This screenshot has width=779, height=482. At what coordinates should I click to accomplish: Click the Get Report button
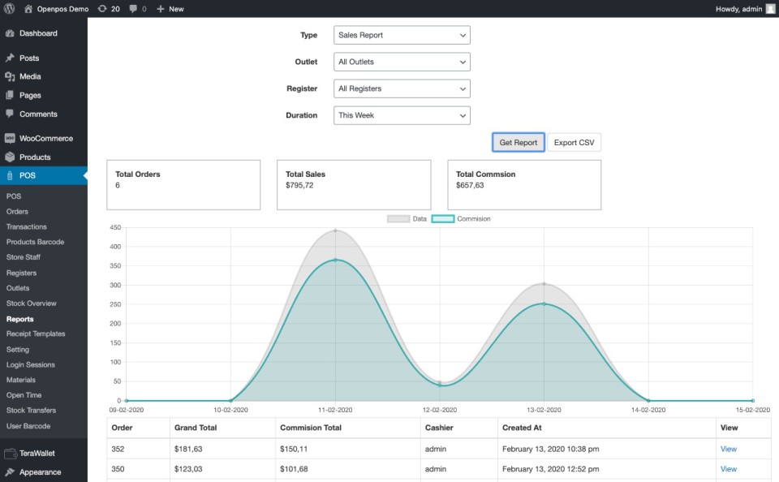pos(518,143)
